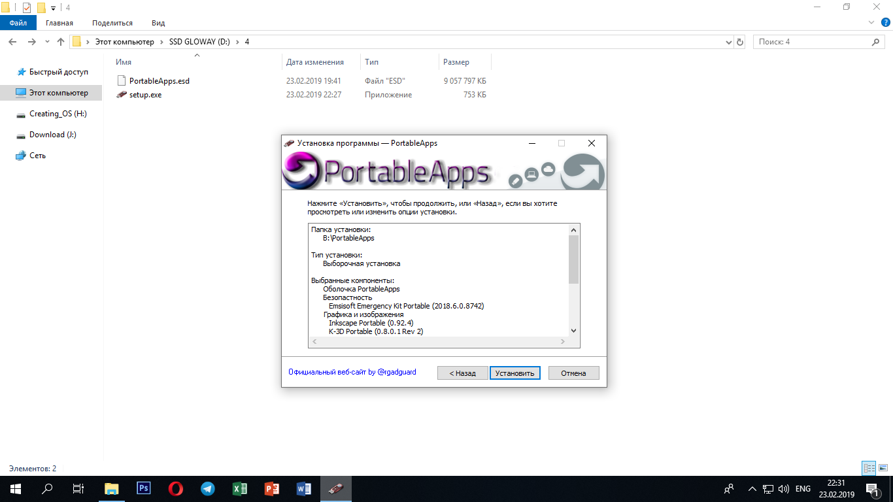Open Opera browser from taskbar
The width and height of the screenshot is (893, 502).
[x=175, y=489]
